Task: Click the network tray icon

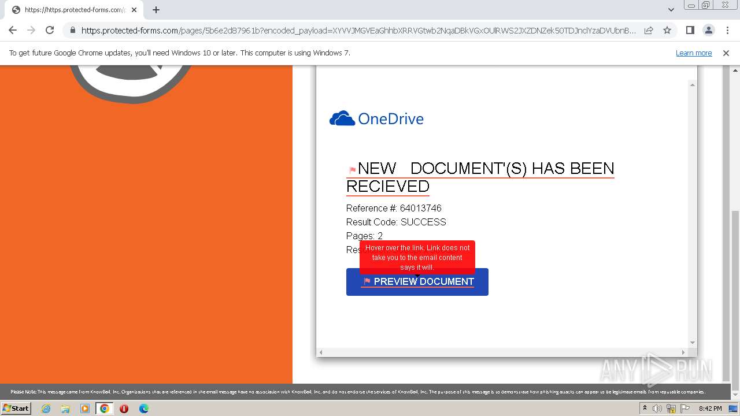Action: (671, 408)
